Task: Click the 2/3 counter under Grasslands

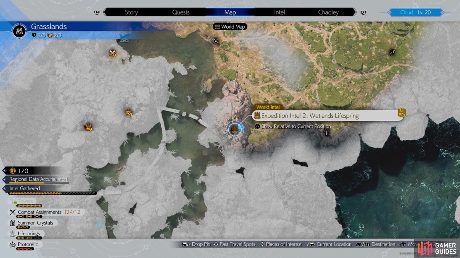Action: point(58,36)
